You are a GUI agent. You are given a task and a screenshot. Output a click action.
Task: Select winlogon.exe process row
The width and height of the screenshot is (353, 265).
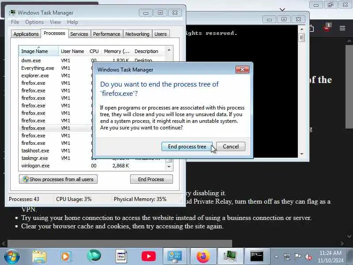click(92, 166)
